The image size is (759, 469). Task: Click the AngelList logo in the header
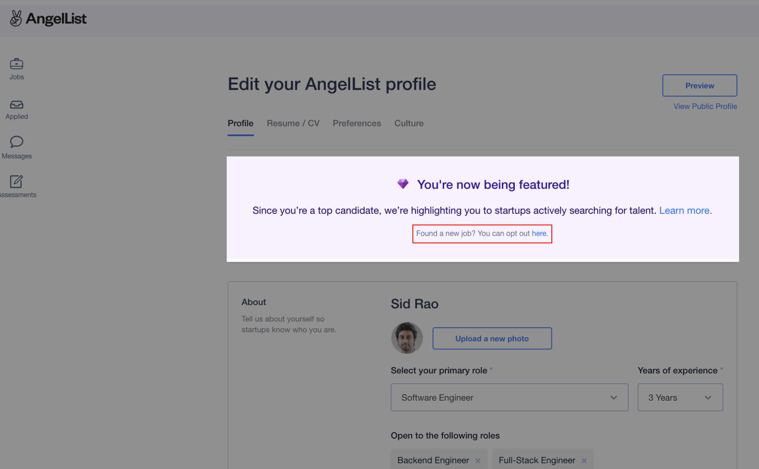tap(48, 18)
